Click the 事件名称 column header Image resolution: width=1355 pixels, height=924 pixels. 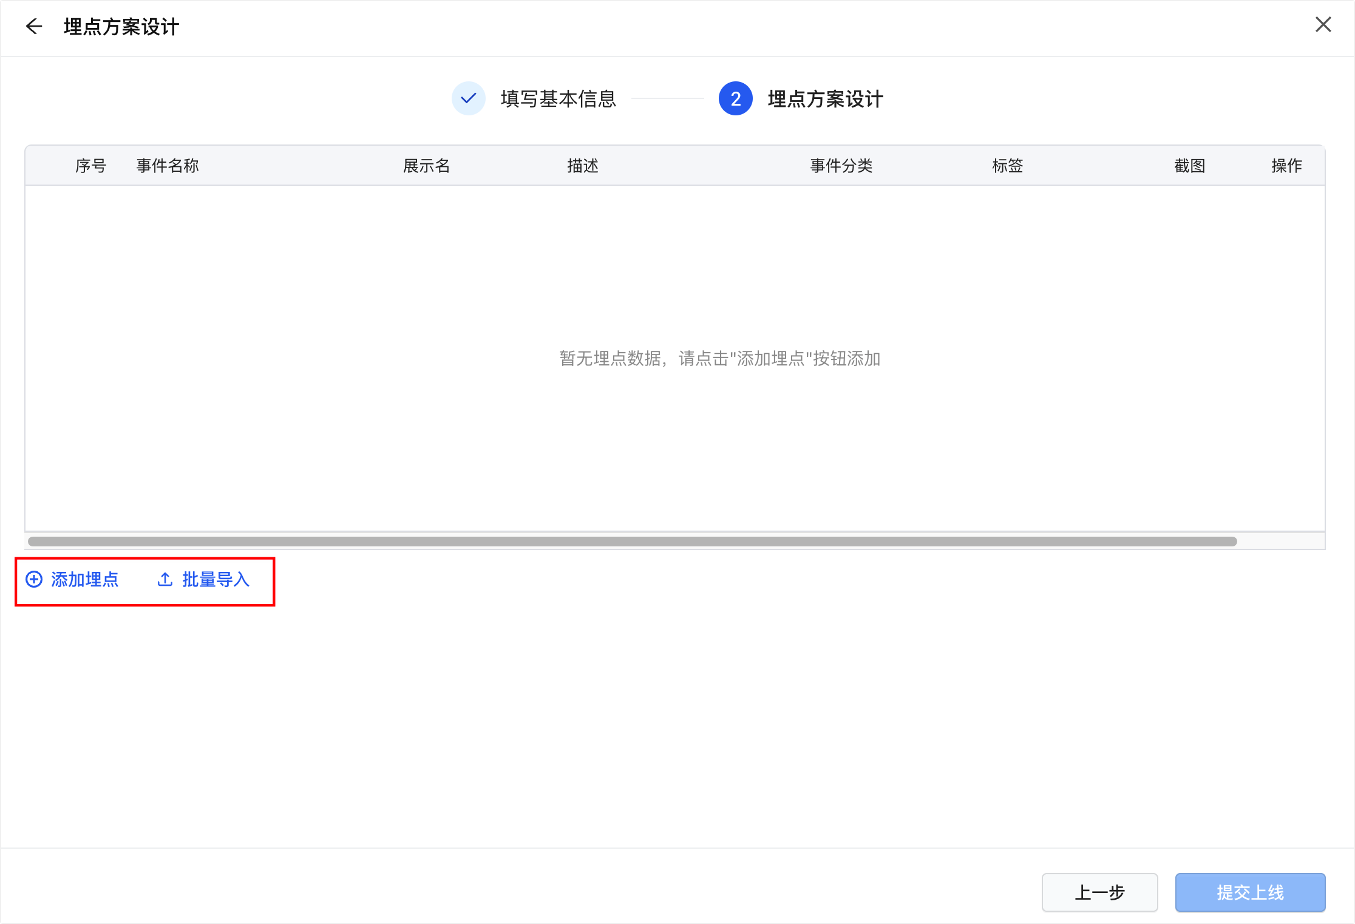click(168, 166)
